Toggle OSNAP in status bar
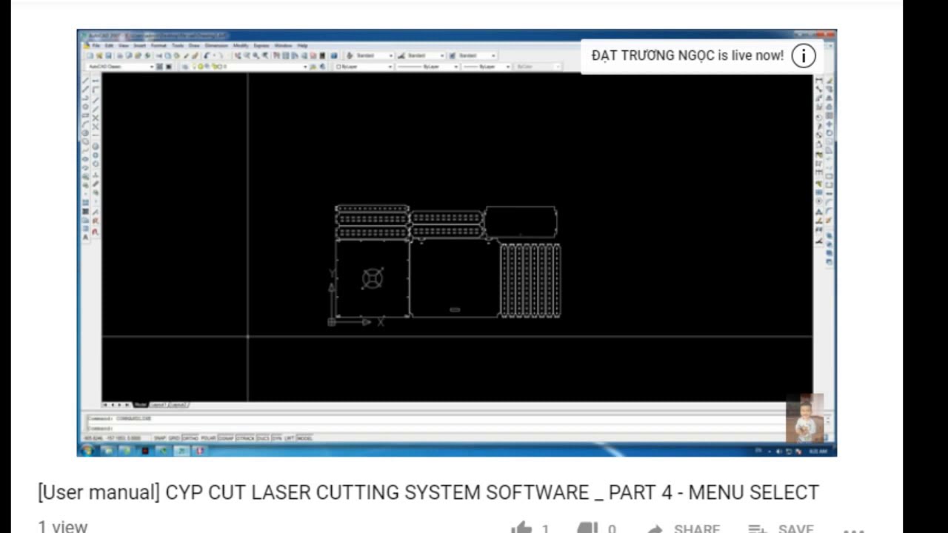948x533 pixels. tap(226, 438)
